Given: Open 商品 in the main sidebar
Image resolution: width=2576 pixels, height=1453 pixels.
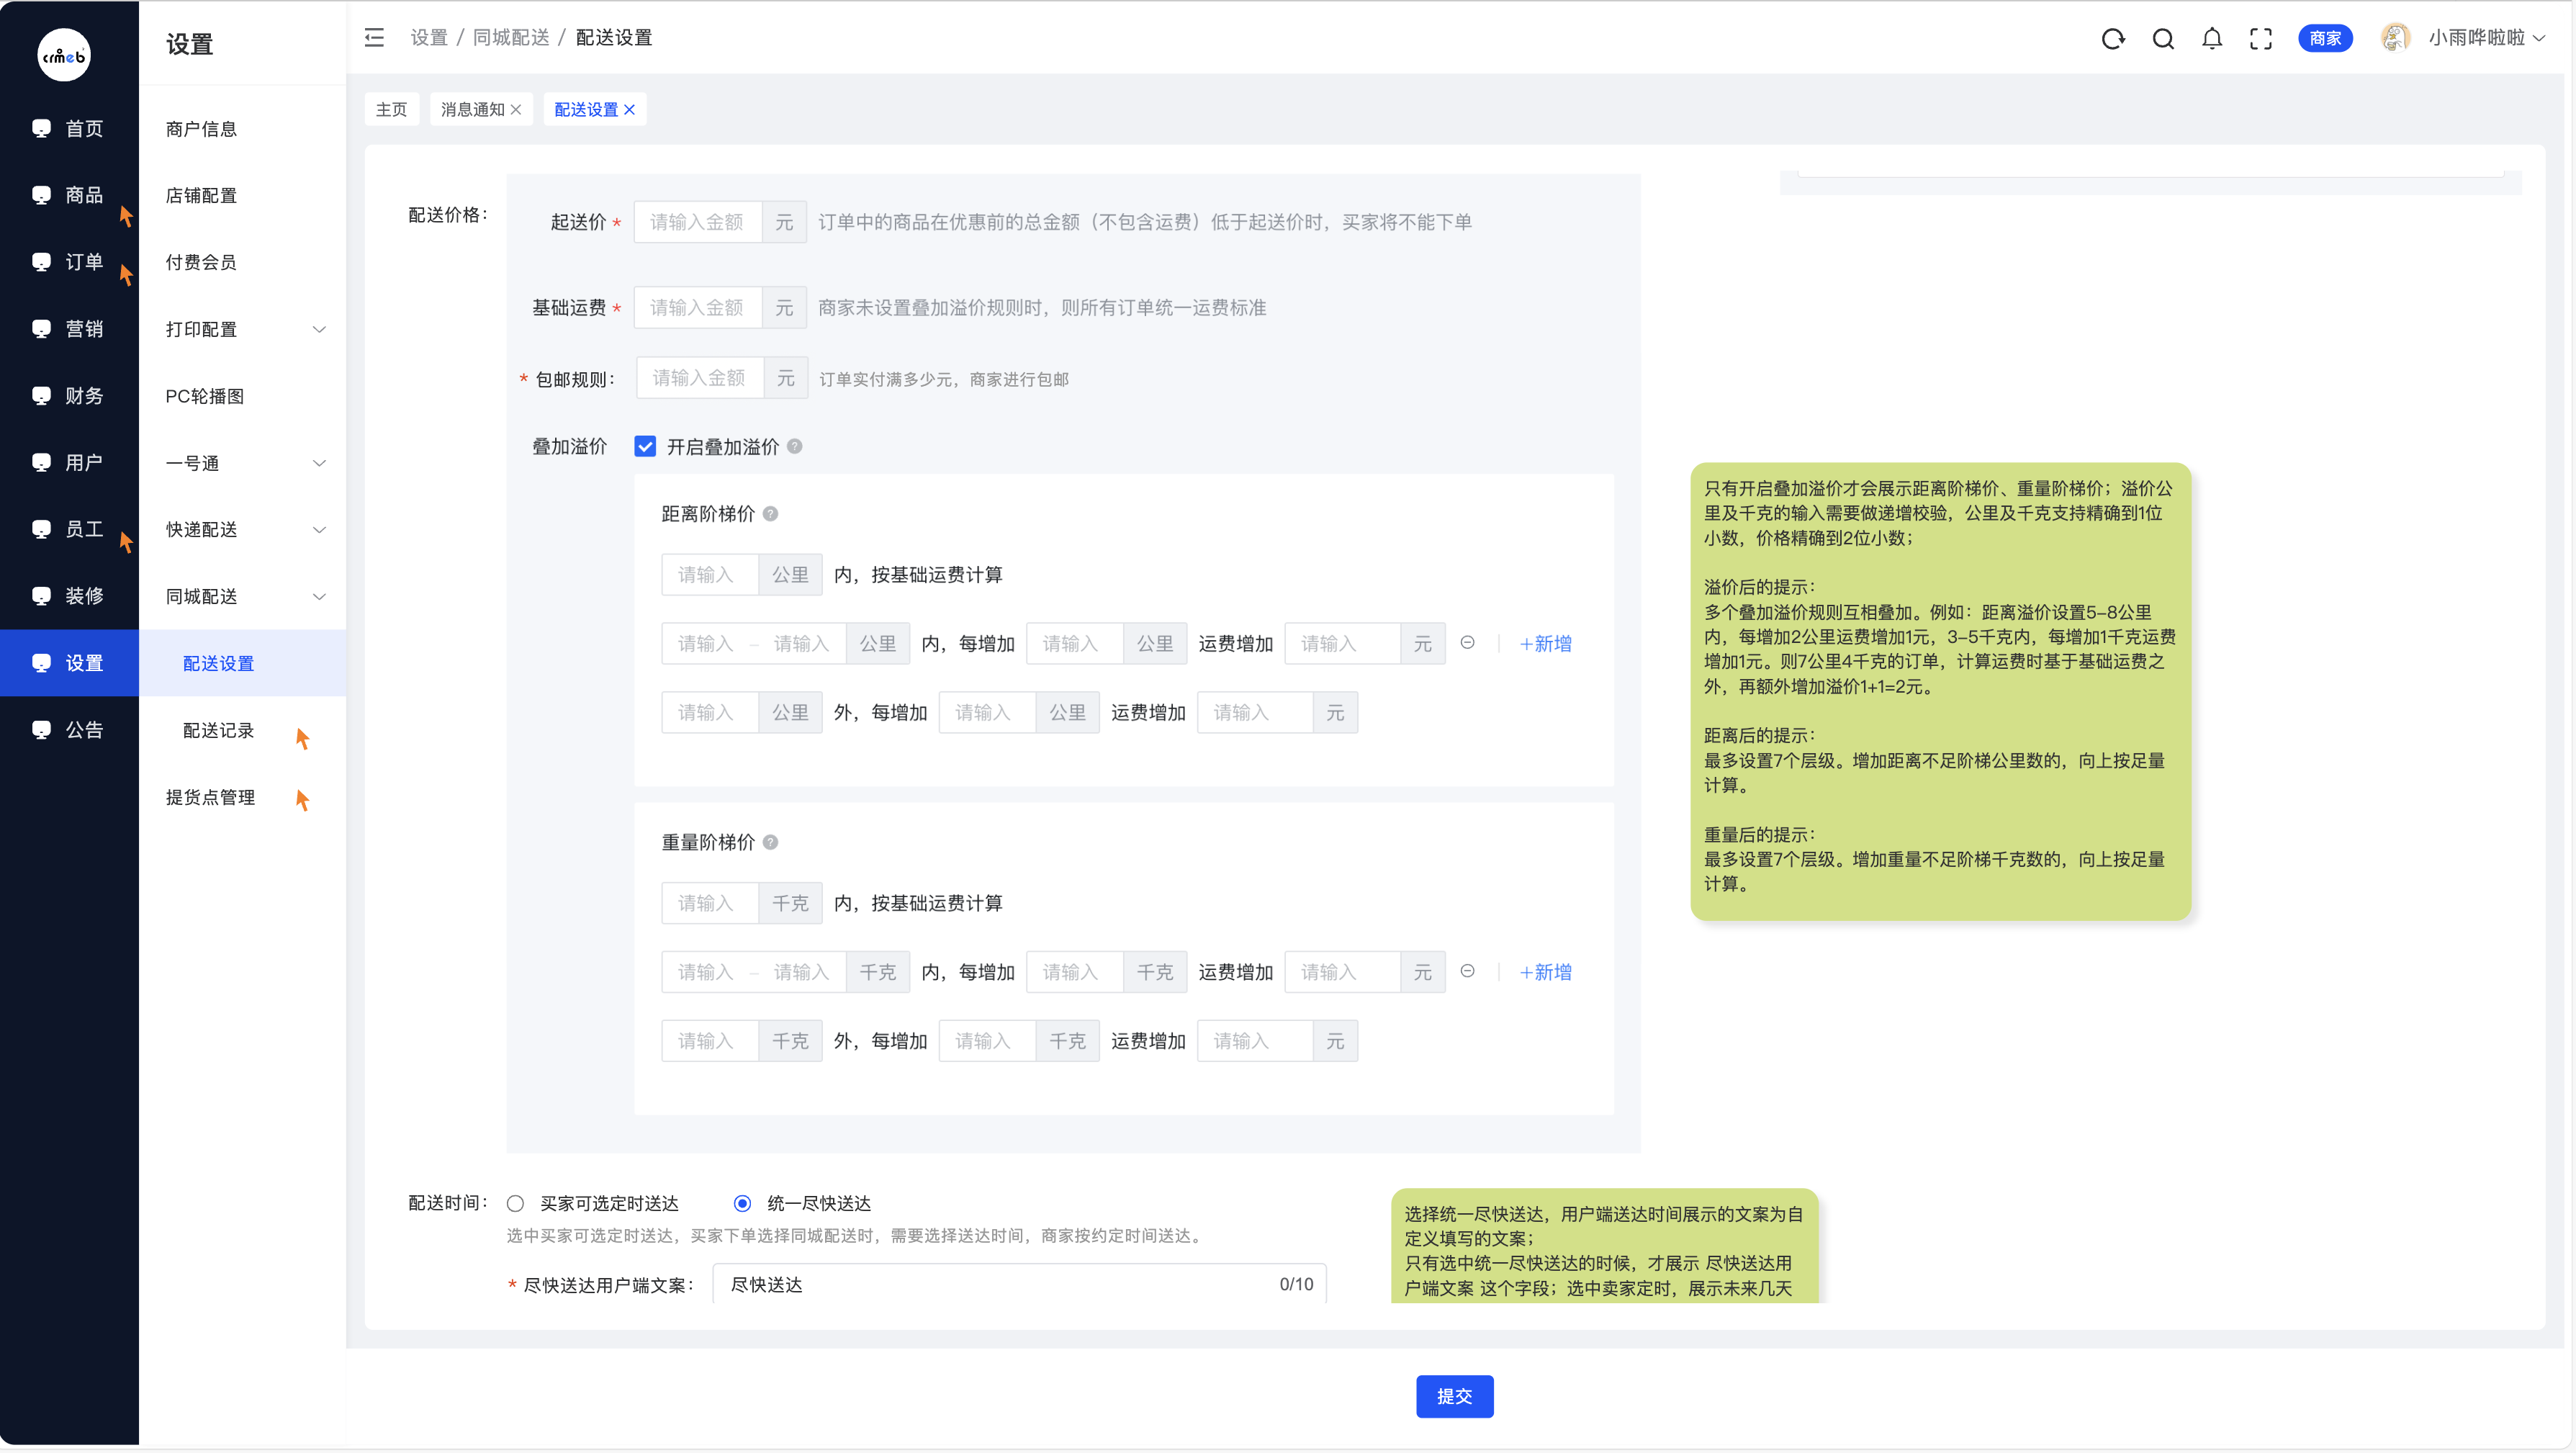Looking at the screenshot, I should [x=69, y=195].
